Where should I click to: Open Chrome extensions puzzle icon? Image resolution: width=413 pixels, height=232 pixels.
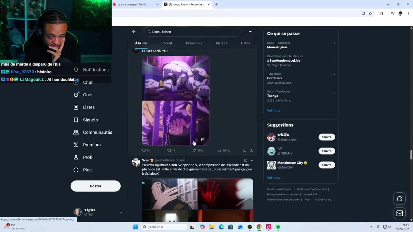(381, 14)
